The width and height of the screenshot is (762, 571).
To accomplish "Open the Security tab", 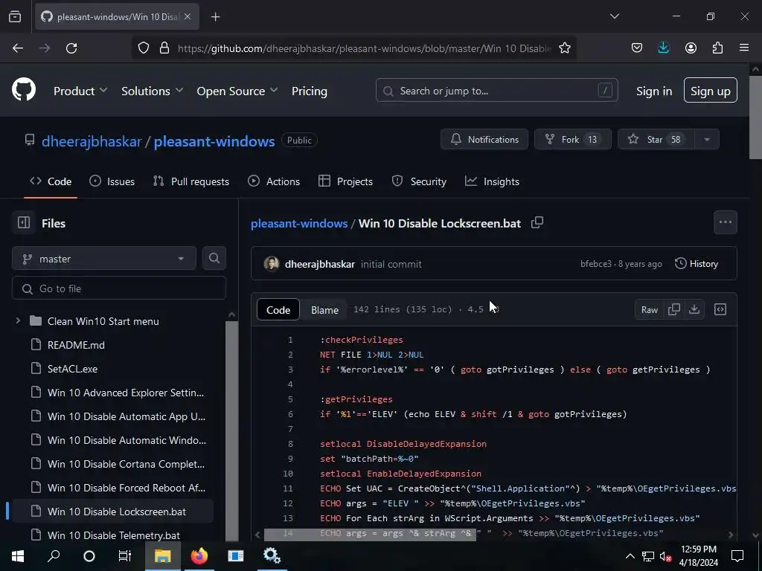I will tap(419, 181).
